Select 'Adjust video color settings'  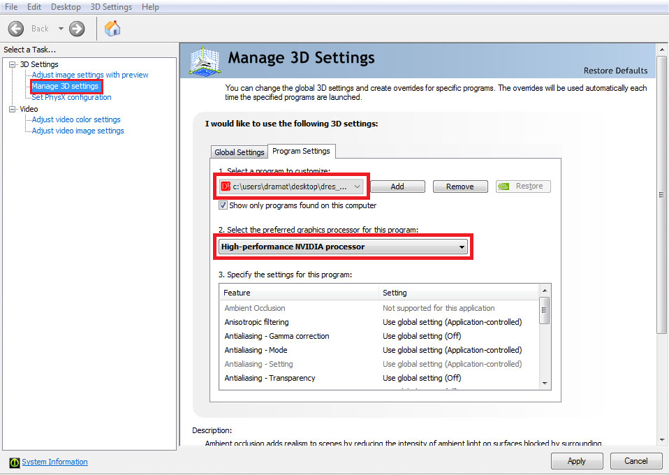tap(76, 120)
